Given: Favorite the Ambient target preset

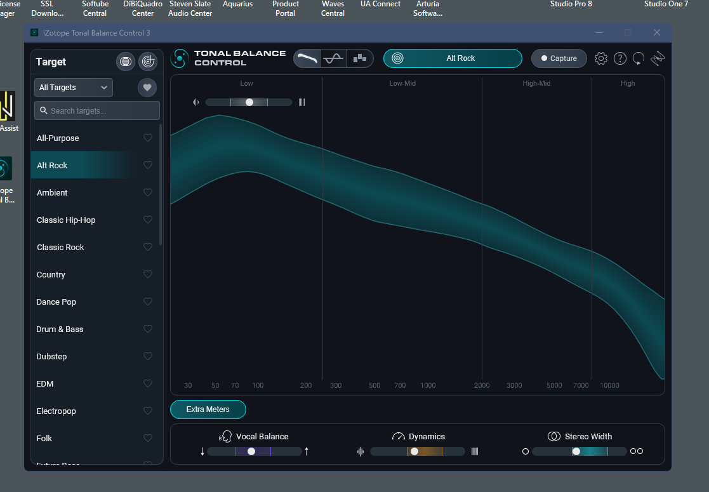Looking at the screenshot, I should pos(147,192).
